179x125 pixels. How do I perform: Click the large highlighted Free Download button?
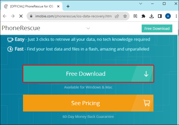pyautogui.click(x=88, y=74)
